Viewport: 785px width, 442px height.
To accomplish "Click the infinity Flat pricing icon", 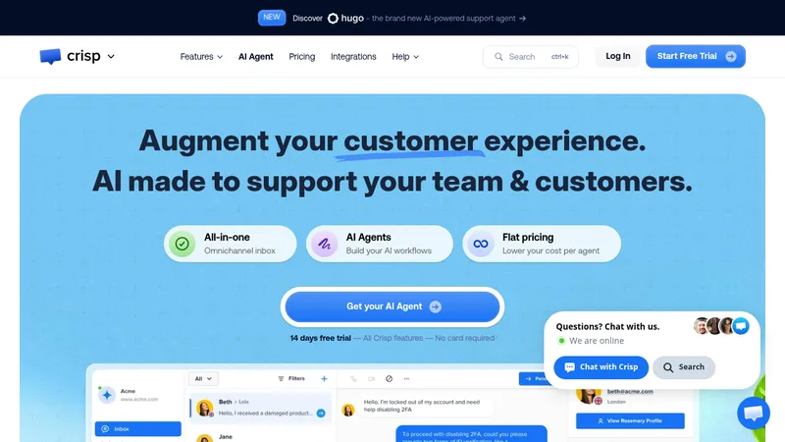I will (481, 244).
